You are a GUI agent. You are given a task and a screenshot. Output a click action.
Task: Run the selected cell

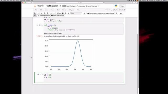tap(59, 13)
